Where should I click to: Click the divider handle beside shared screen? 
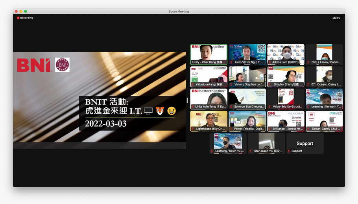(187, 100)
